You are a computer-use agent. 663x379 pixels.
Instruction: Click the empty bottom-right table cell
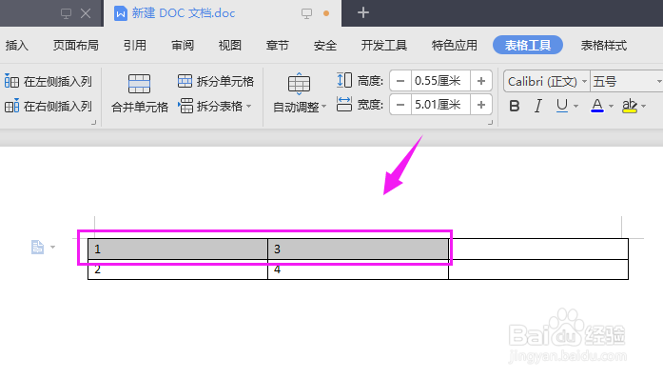point(538,269)
